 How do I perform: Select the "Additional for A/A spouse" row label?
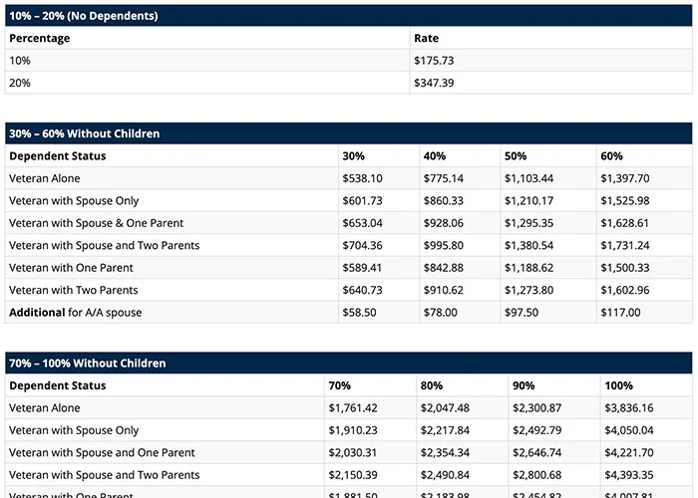point(75,313)
